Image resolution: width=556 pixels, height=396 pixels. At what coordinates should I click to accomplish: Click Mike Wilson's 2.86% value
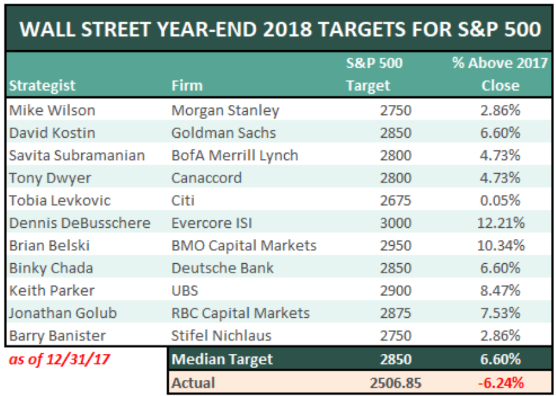point(500,110)
